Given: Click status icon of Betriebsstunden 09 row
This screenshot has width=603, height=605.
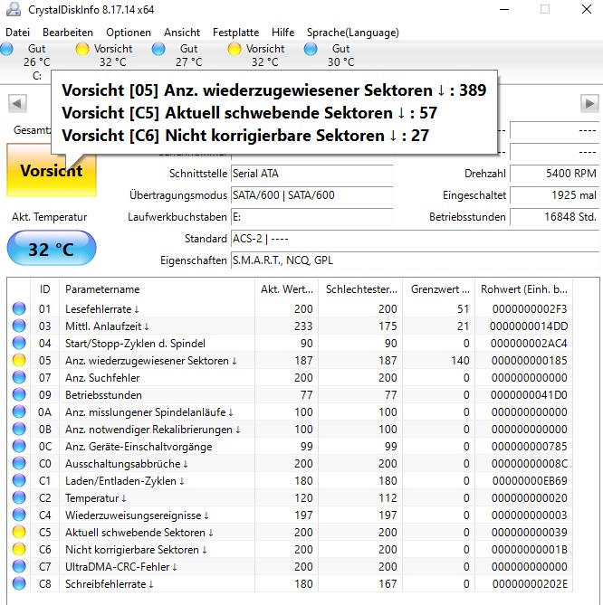Looking at the screenshot, I should pyautogui.click(x=19, y=394).
